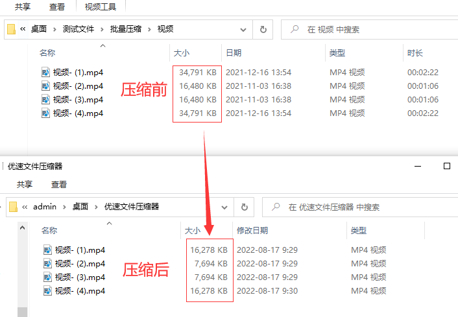Click date 2021-12-16 13:54 of 视频- (1).mp4

pyautogui.click(x=258, y=72)
